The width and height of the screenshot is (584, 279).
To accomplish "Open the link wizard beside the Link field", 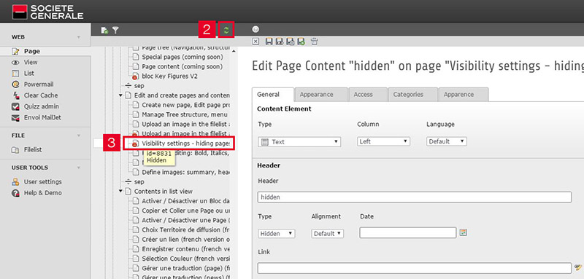I will 577,267.
